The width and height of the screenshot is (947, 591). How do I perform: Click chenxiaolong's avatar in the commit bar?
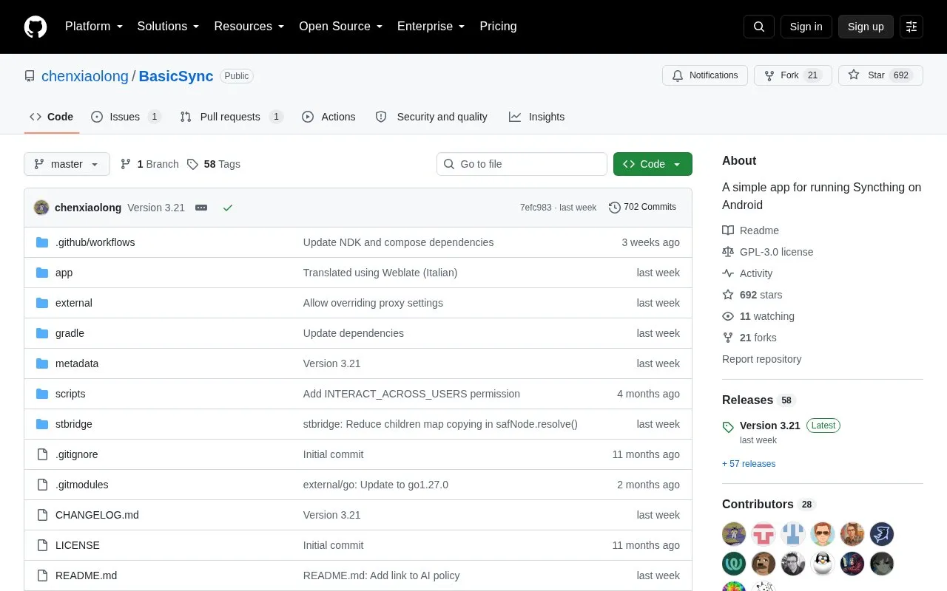(x=41, y=208)
